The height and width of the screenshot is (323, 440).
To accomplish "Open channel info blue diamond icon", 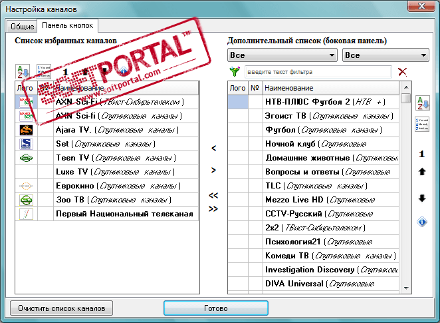I will (x=422, y=222).
